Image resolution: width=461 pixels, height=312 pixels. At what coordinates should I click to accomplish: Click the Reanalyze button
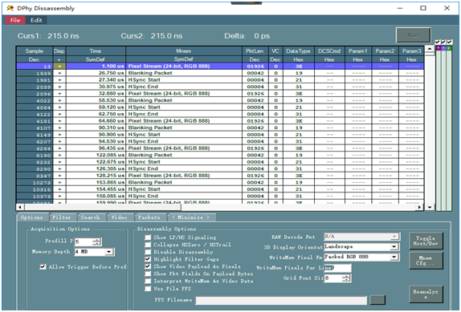pos(426,294)
